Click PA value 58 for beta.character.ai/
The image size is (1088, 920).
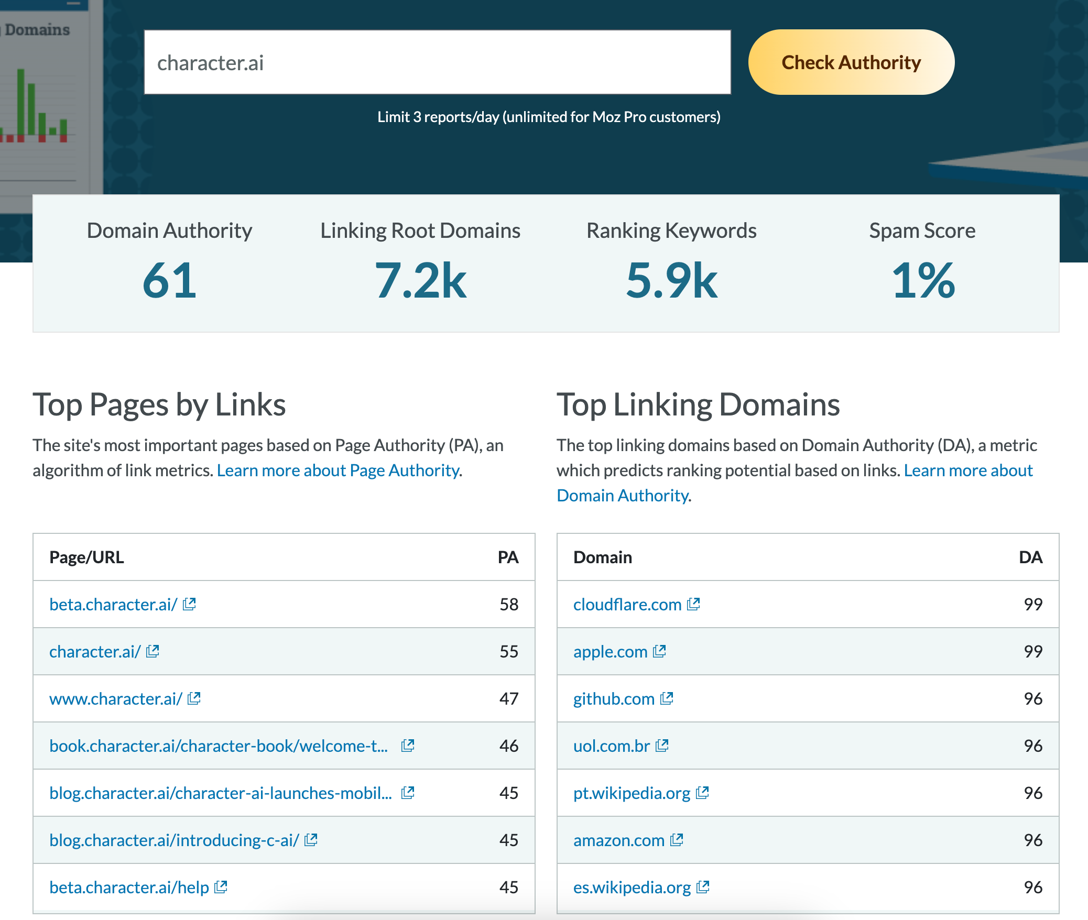tap(509, 605)
